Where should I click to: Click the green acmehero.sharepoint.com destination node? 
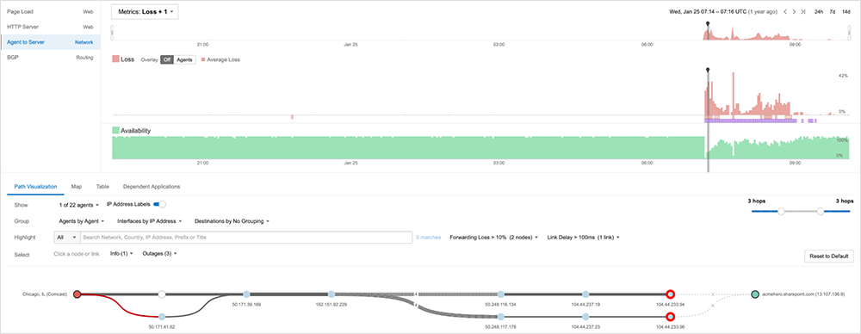tap(755, 294)
